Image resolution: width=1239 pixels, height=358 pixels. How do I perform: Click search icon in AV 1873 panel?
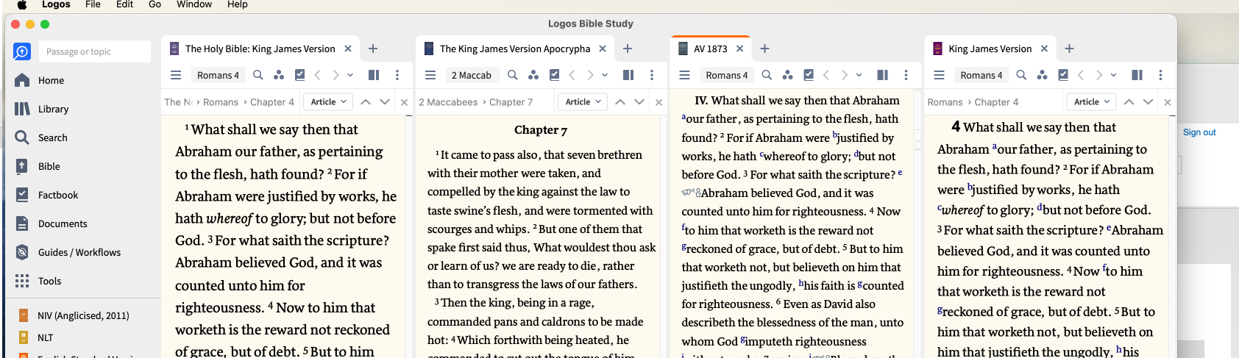[767, 75]
